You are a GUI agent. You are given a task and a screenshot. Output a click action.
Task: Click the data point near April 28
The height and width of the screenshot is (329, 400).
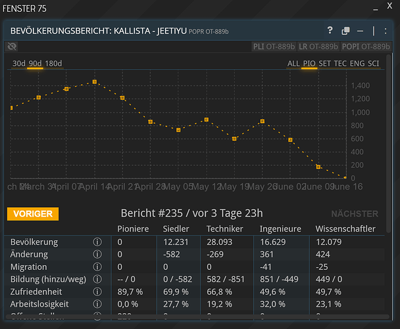pyautogui.click(x=151, y=122)
